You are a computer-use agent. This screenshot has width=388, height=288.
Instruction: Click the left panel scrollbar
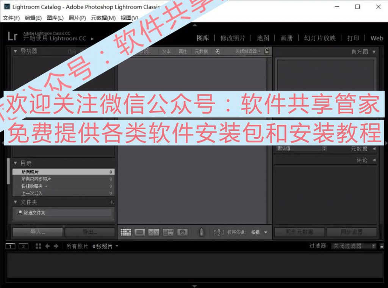pyautogui.click(x=9, y=171)
